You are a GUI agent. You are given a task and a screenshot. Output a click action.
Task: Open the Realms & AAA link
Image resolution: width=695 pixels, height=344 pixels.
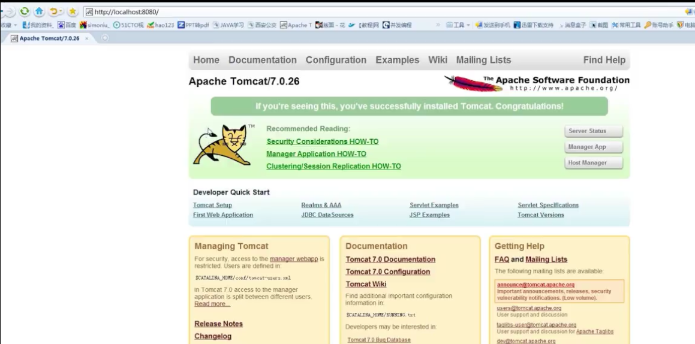click(x=321, y=205)
